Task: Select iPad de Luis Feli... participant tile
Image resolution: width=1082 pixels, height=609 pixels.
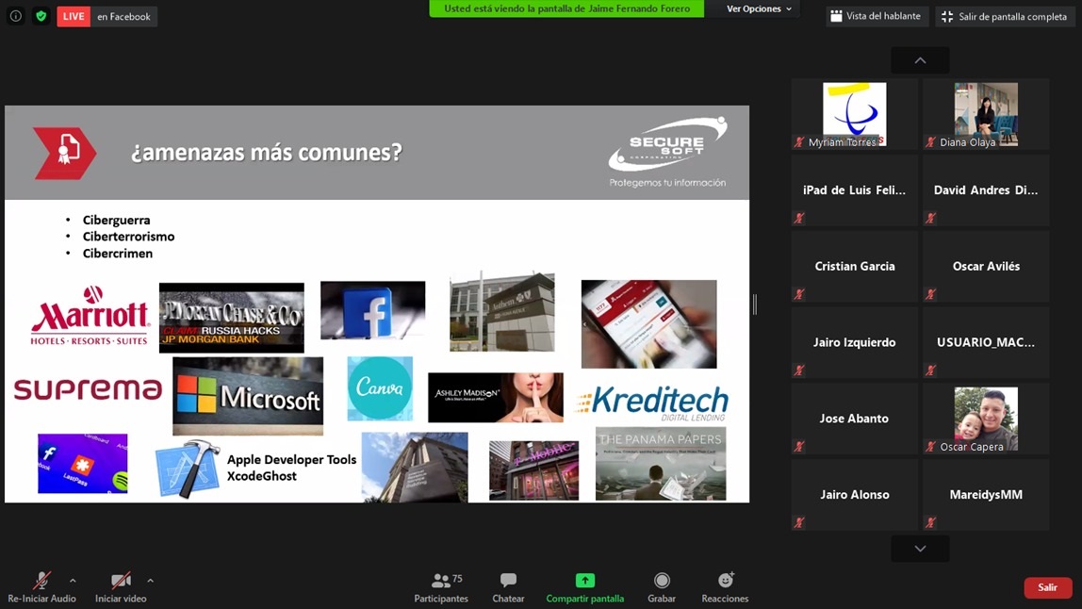Action: click(854, 189)
